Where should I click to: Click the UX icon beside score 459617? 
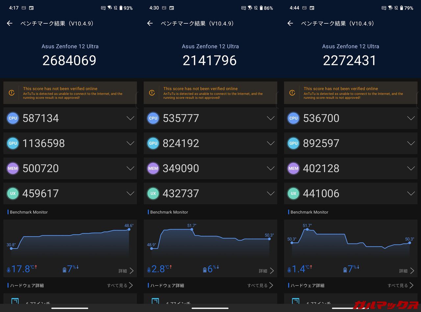[13, 193]
